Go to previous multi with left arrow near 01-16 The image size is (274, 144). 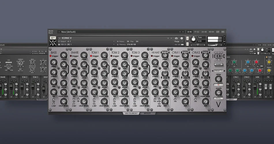coord(180,32)
